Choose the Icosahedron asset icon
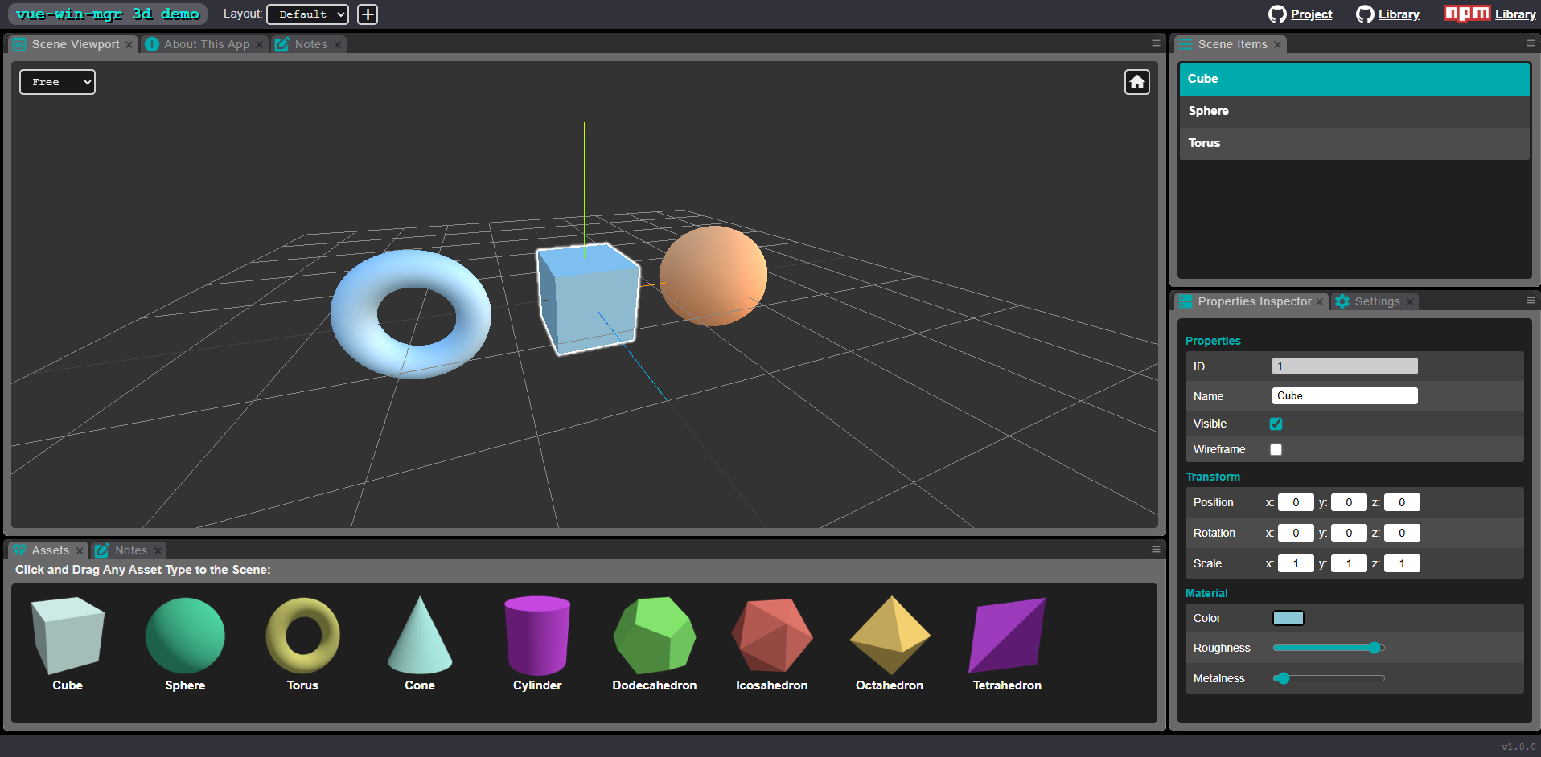Image resolution: width=1541 pixels, height=757 pixels. (x=771, y=635)
